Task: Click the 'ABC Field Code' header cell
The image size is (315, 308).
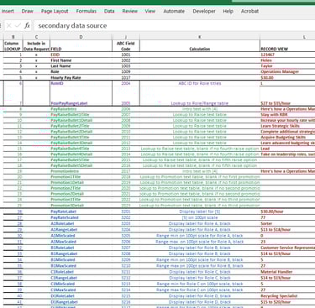Action: pyautogui.click(x=126, y=46)
